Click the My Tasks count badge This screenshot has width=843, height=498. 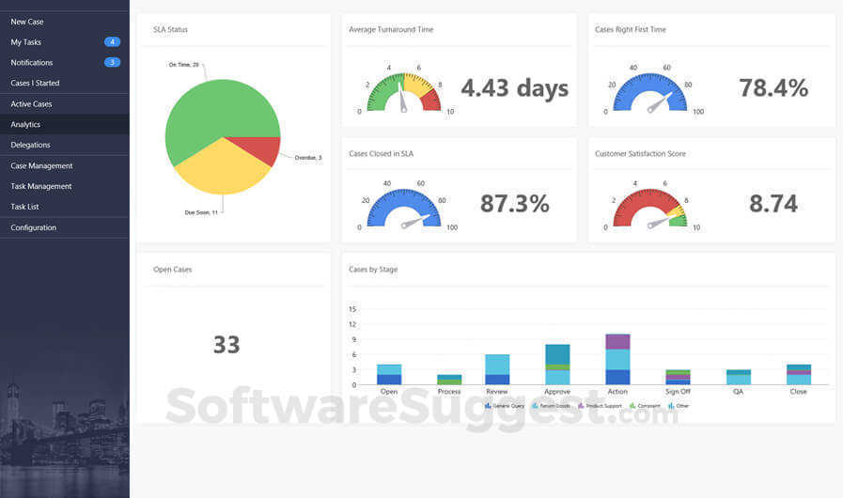pos(112,42)
